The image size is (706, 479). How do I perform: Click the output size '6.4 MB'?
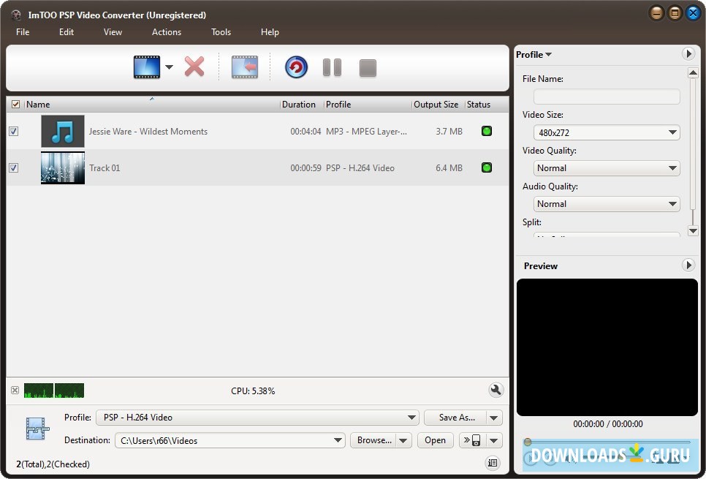tap(449, 168)
